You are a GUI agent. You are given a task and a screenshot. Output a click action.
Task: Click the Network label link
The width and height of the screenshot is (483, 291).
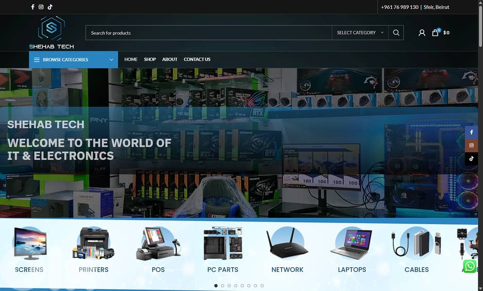(287, 270)
